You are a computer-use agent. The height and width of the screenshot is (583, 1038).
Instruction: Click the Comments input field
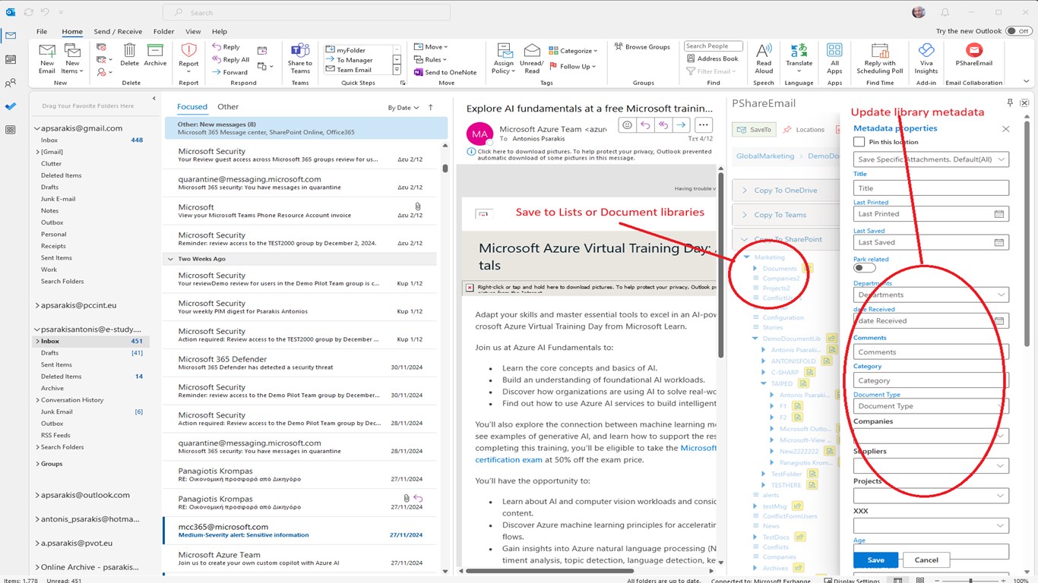coord(931,351)
